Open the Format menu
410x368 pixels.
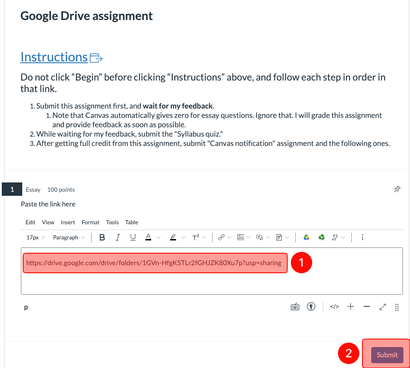(91, 222)
